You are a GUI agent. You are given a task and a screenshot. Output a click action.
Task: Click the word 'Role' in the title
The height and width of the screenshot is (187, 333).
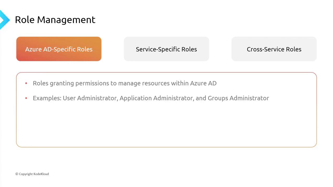coord(25,20)
